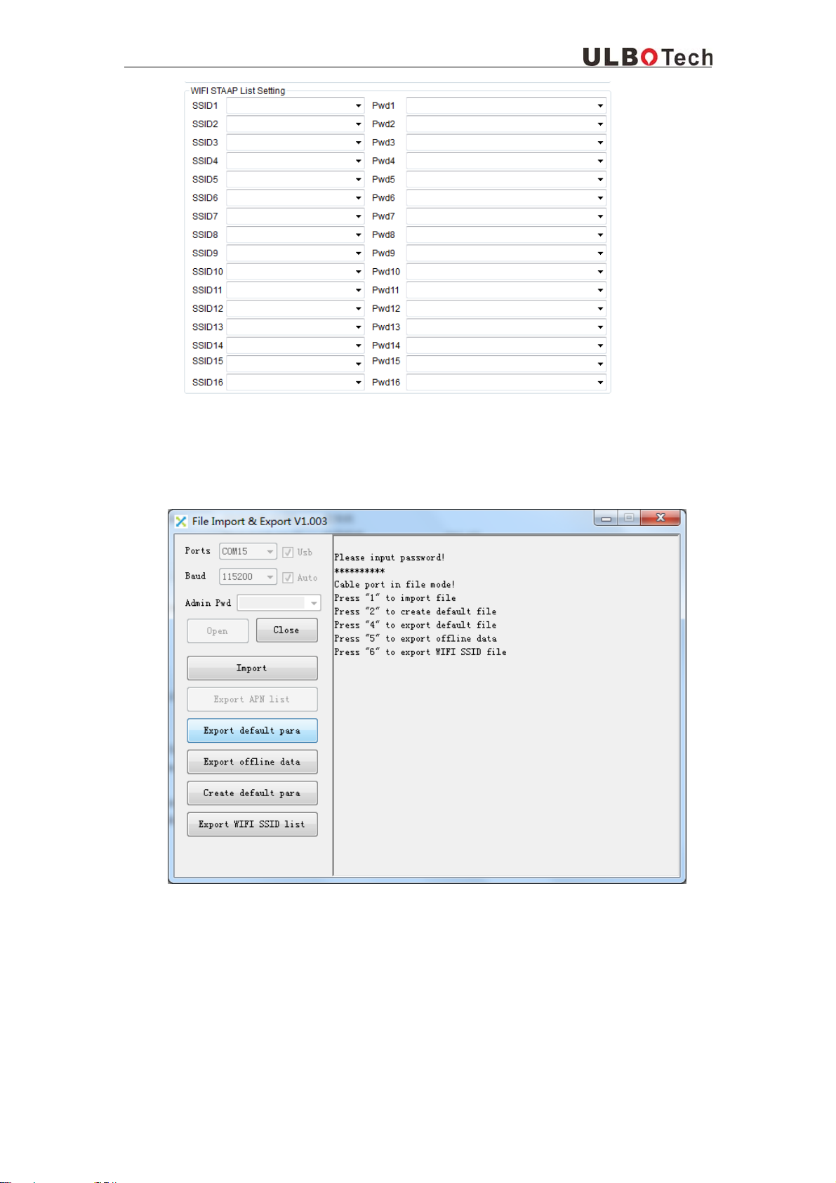Expand the Pwd8 dropdown
This screenshot has width=836, height=1183.
600,235
